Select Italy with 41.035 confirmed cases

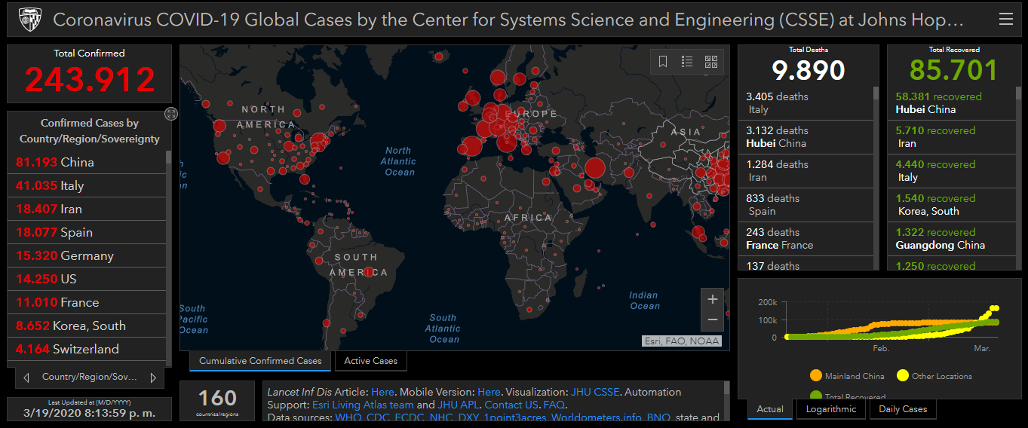pos(87,185)
